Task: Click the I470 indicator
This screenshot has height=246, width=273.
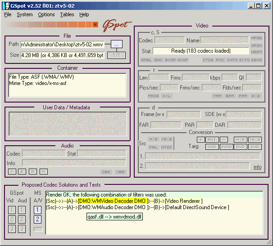Action: (x=232, y=60)
